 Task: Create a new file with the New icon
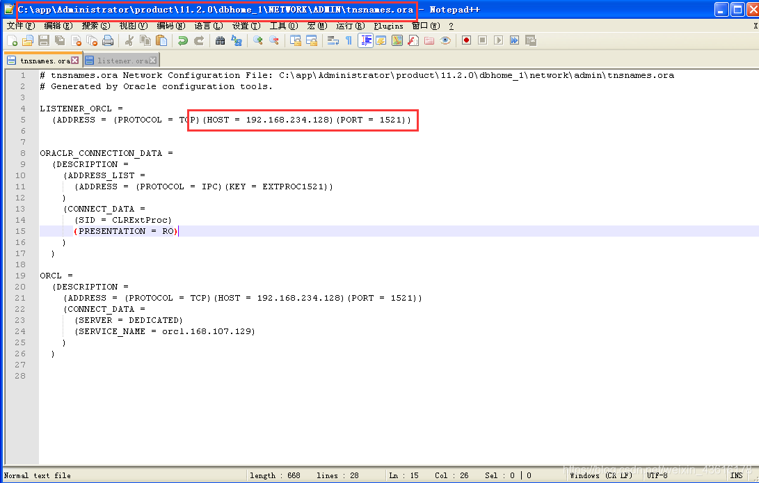pos(12,40)
